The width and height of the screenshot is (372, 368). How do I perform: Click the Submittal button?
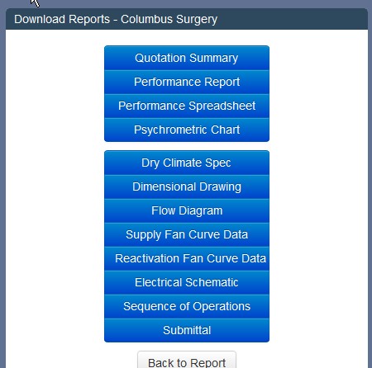(x=187, y=330)
